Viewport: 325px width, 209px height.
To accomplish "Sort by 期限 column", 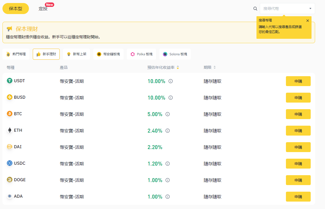I will click(x=214, y=67).
